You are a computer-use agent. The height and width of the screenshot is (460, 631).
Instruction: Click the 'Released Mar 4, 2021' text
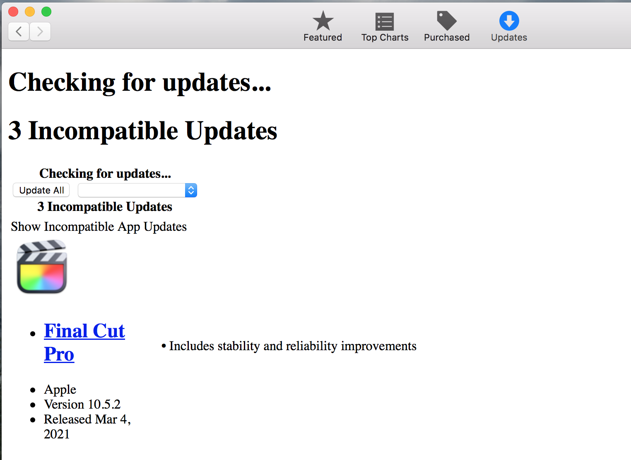click(x=87, y=427)
